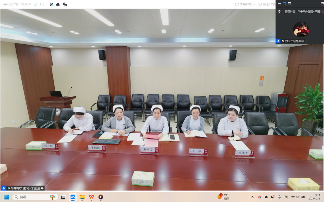Launch WPS Office from the taskbar
Viewport: 324px width, 202px height.
pos(91,197)
